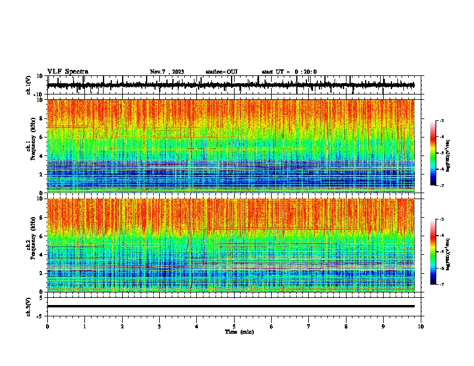Screen dimensions: 474x366
Task: Click the "Time (min)" x-axis label
Action: [x=239, y=332]
